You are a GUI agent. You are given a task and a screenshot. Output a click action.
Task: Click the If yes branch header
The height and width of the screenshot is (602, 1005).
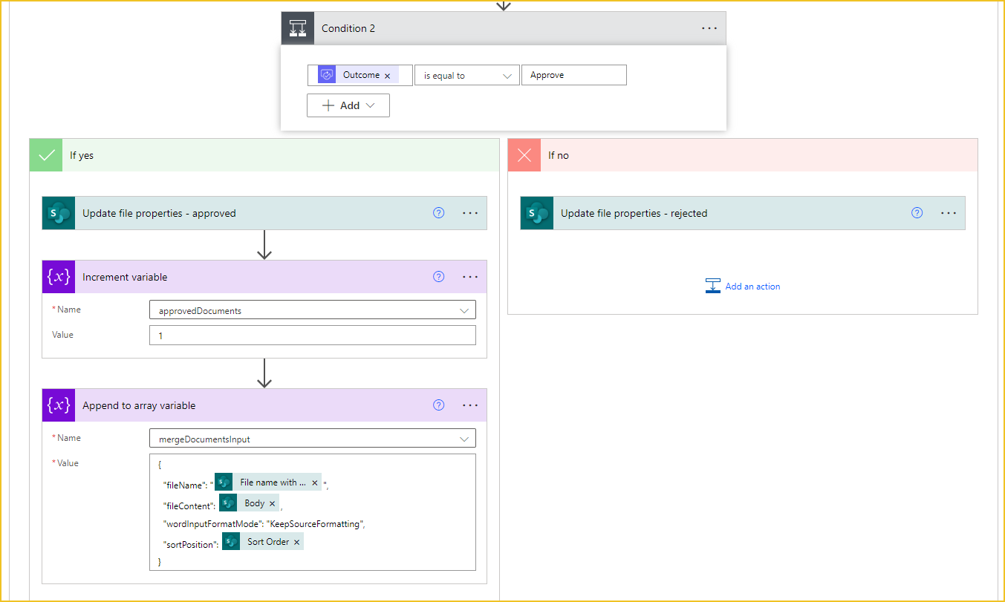point(264,155)
